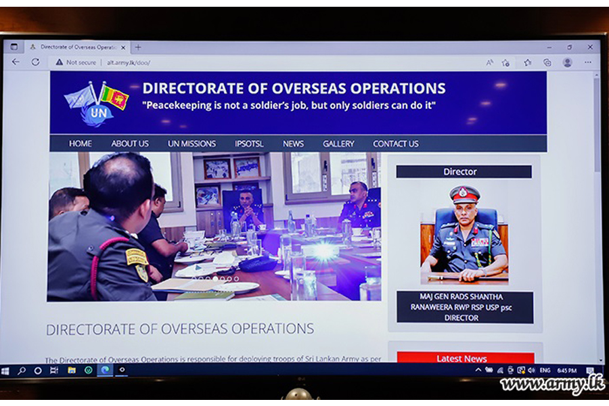Open the Windows notification center
Image resolution: width=609 pixels, height=406 pixels.
point(590,370)
